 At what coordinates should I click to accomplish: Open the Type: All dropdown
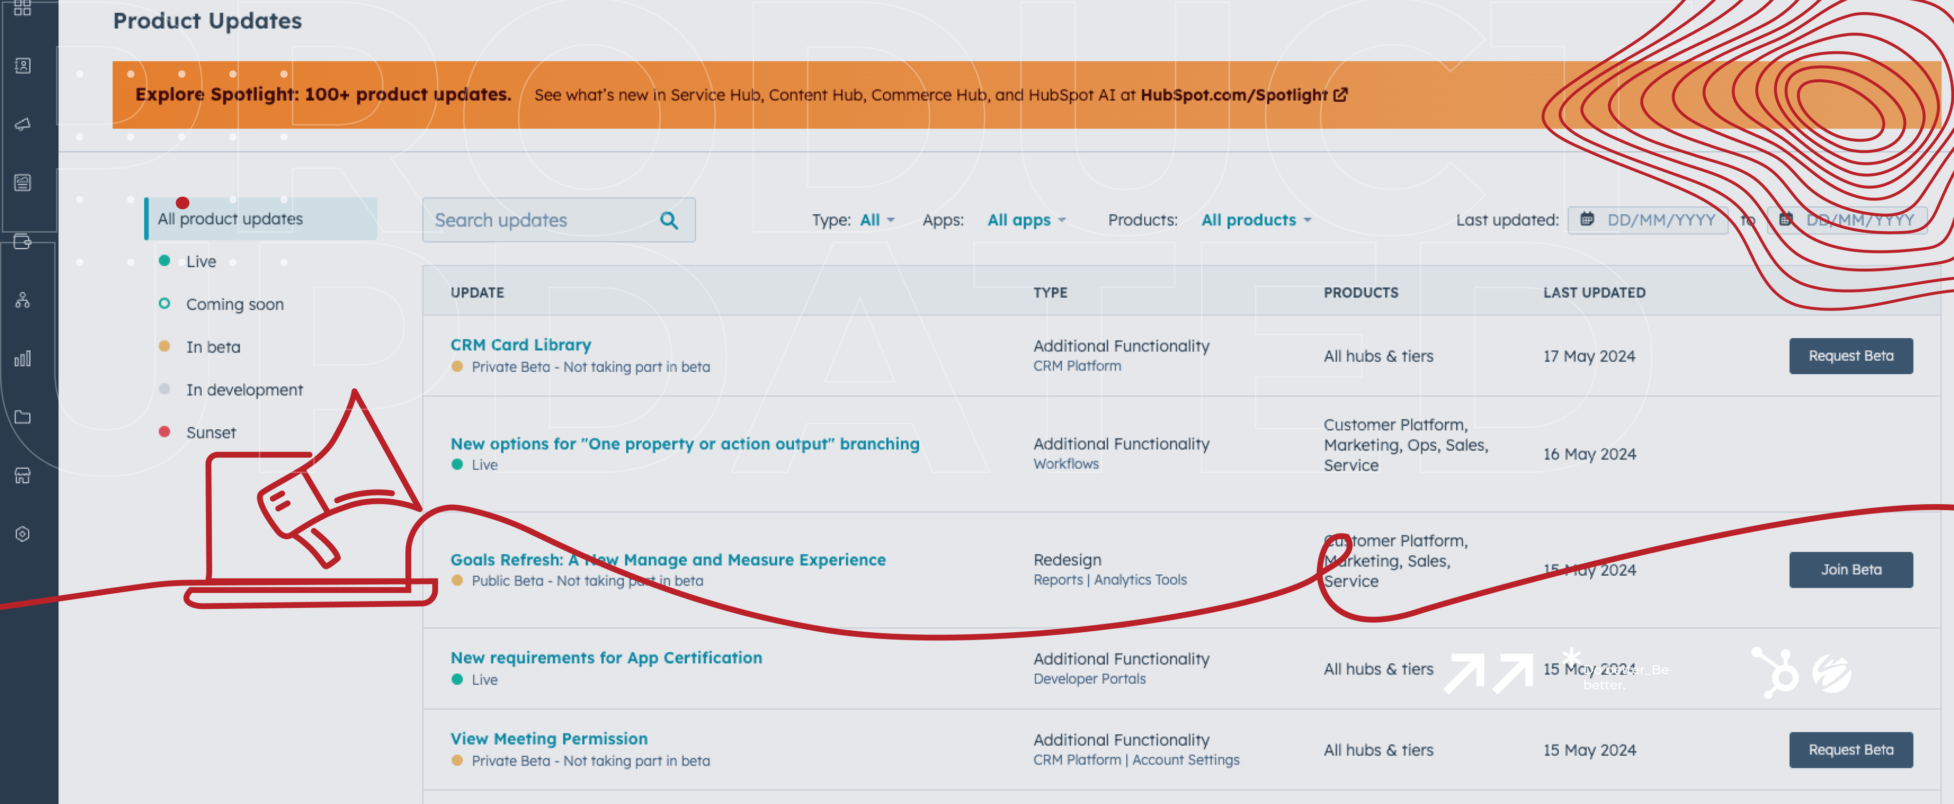(x=875, y=220)
